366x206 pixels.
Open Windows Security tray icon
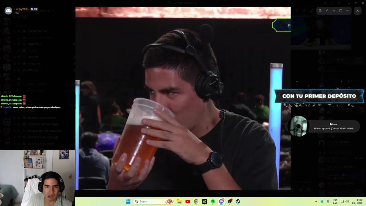(x=322, y=201)
